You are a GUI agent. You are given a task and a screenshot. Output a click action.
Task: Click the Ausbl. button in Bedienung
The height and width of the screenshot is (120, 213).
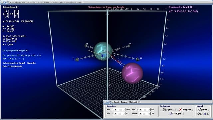pos(168,110)
